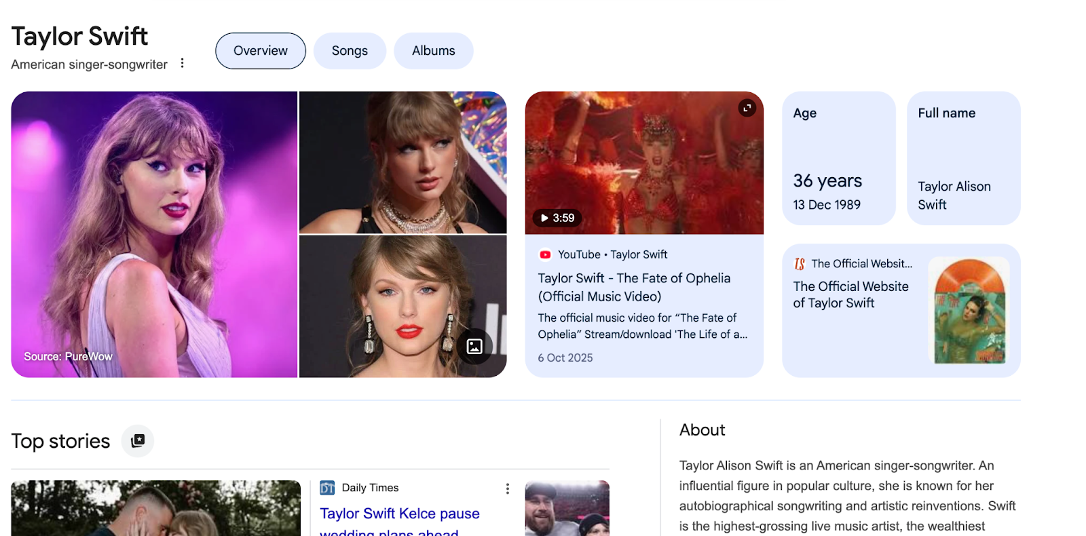1086x536 pixels.
Task: Click the Top stories collection icon
Action: [x=138, y=441]
